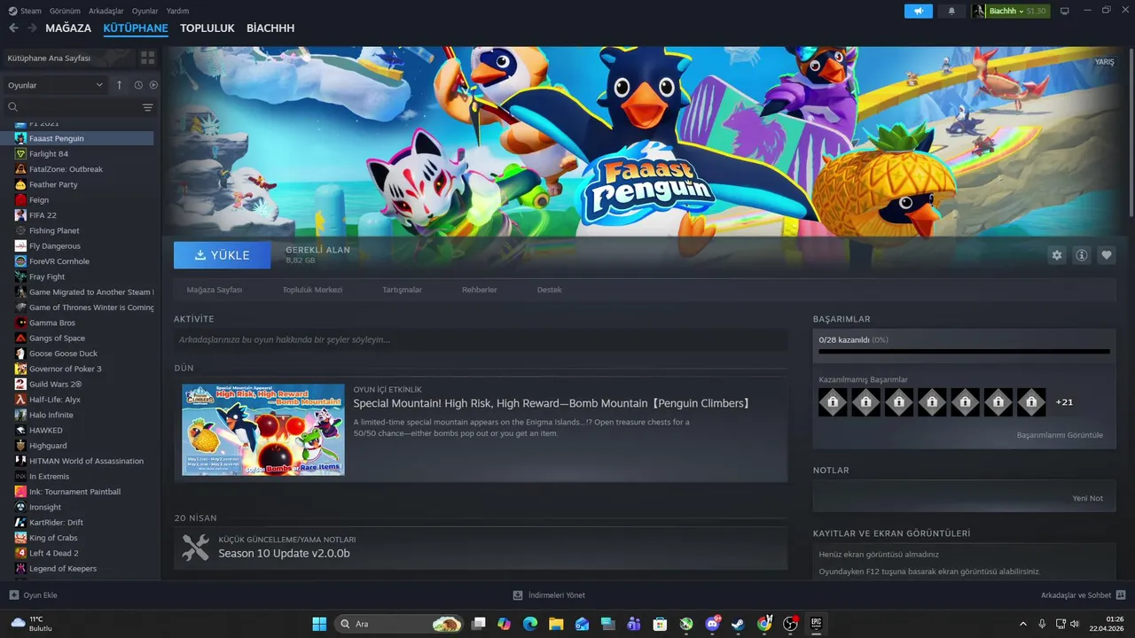Screen dimensions: 1135x638
Task: Open the Tartışmalar link
Action: (402, 290)
